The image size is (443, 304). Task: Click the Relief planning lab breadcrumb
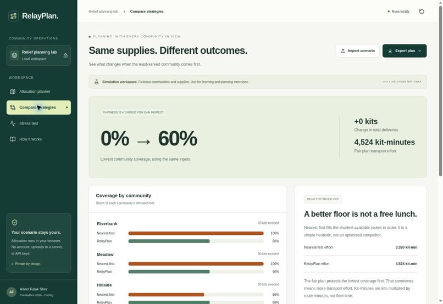103,12
